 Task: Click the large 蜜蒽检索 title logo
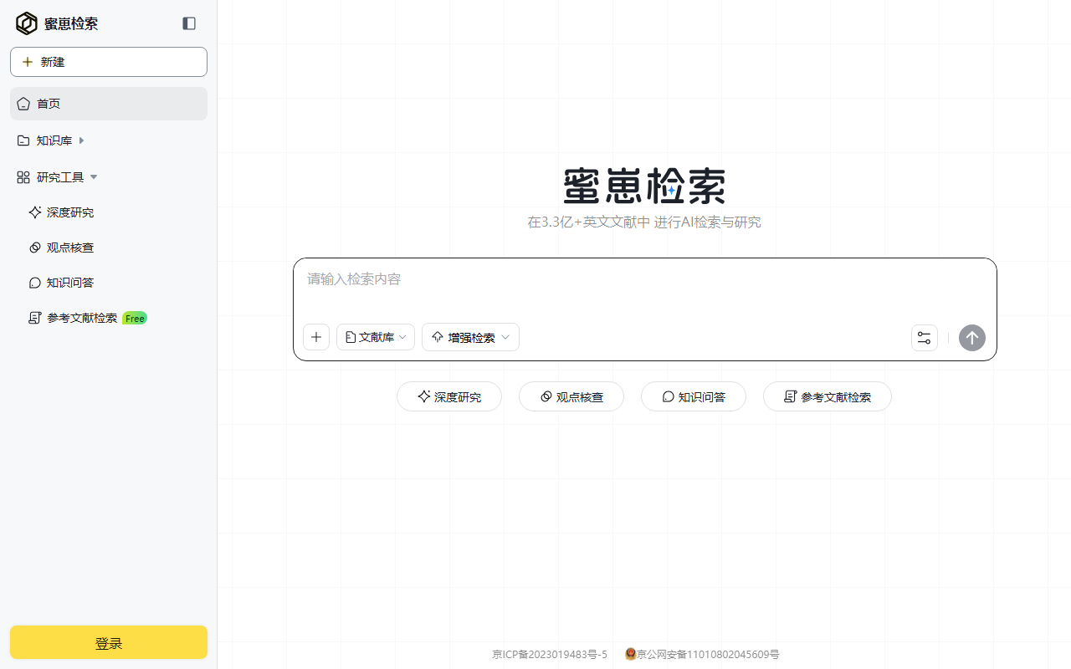click(644, 186)
